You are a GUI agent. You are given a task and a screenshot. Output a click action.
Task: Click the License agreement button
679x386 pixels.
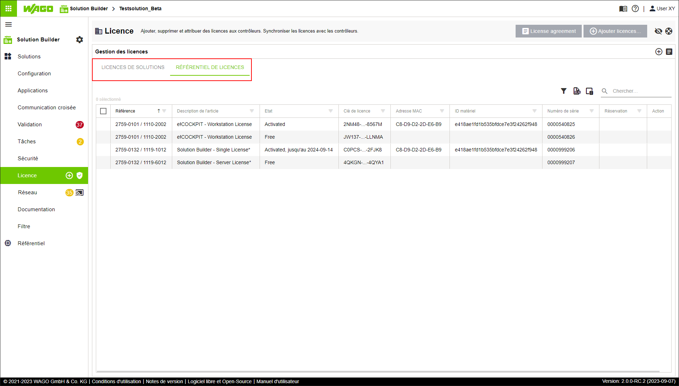tap(549, 31)
